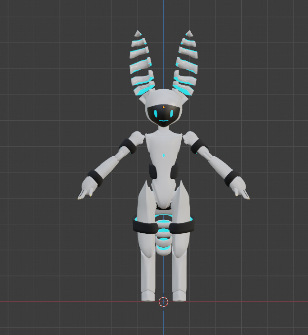
Task: Select the orange object origin dot on the forehead
Action: point(164,107)
